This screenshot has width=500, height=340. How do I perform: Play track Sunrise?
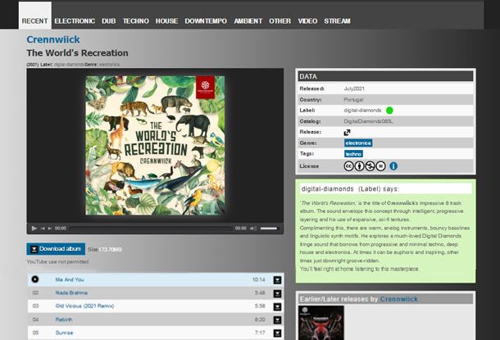click(x=64, y=333)
